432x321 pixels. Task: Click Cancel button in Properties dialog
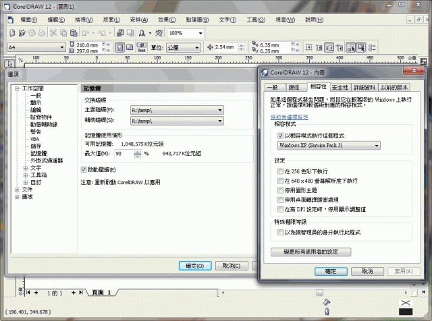367,272
